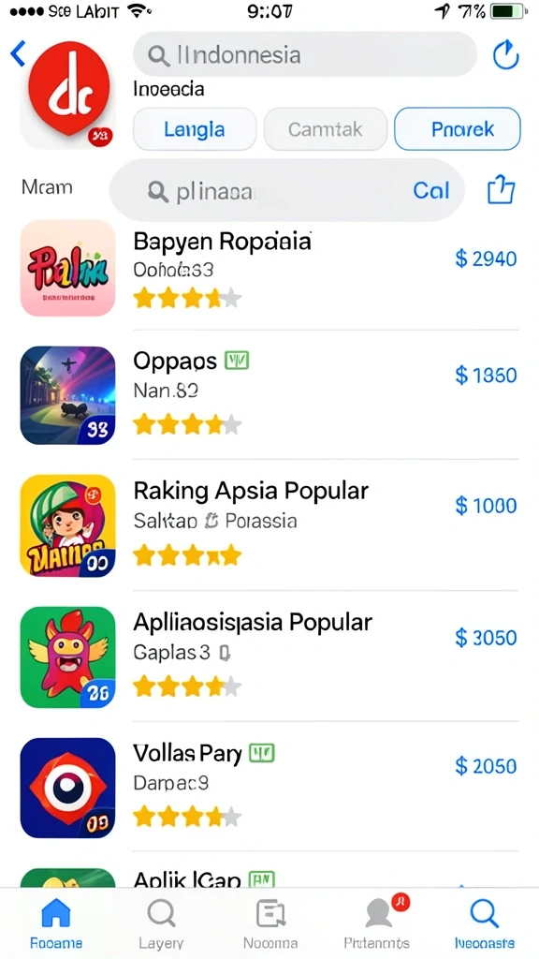Buy Bapyen Ropaaia for $2940
Viewport: 539px width, 959px height.
point(486,258)
